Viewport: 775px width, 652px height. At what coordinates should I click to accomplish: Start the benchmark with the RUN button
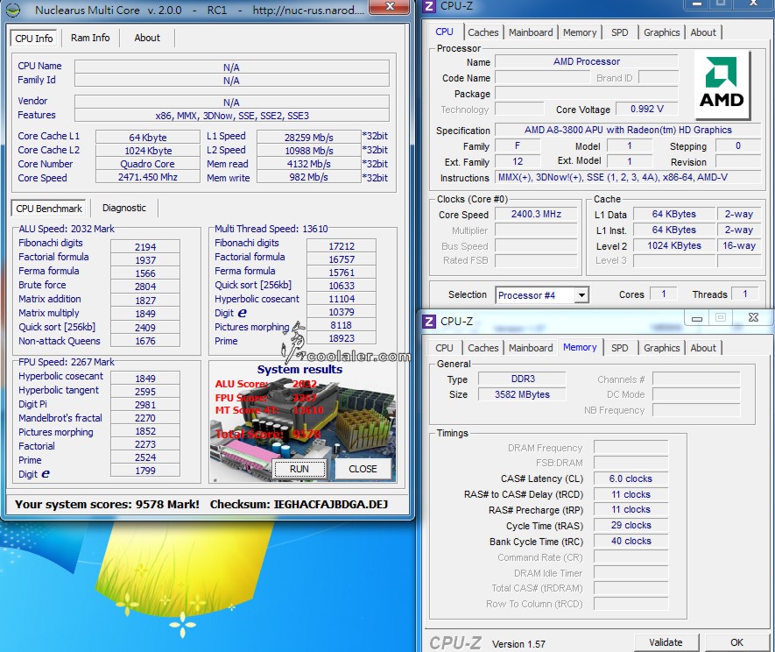pos(299,469)
